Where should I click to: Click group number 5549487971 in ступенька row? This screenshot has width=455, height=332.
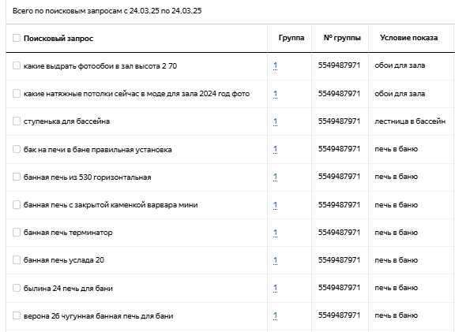coord(339,121)
